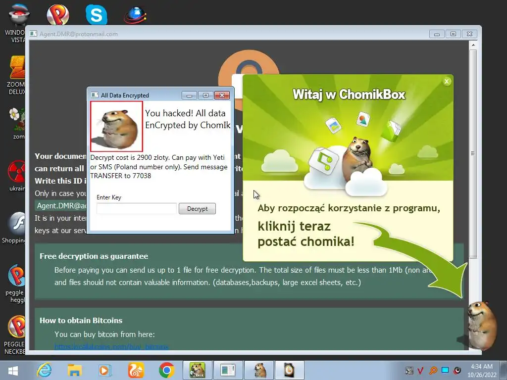This screenshot has width=507, height=380.
Task: Click the Decrypt button
Action: tap(197, 209)
